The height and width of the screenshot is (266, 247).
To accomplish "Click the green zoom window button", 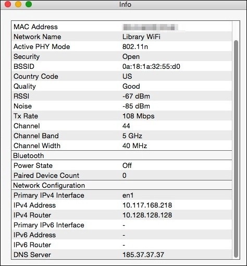I will 29,4.
